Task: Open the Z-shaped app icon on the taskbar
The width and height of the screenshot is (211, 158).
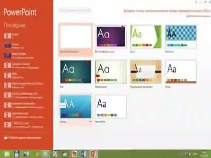Action: point(55,154)
